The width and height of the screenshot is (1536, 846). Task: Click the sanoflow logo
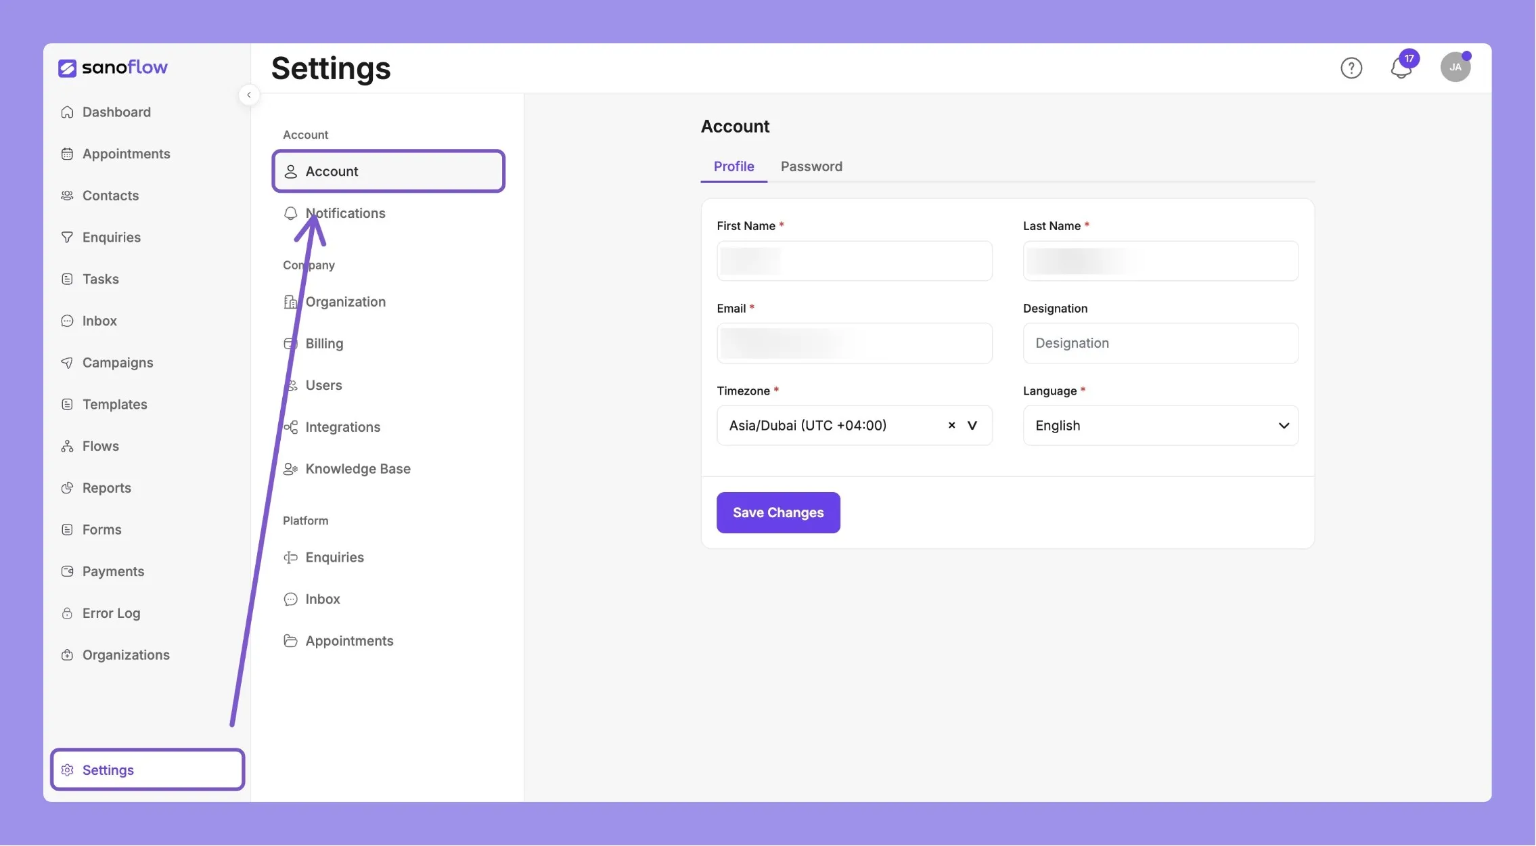[112, 68]
